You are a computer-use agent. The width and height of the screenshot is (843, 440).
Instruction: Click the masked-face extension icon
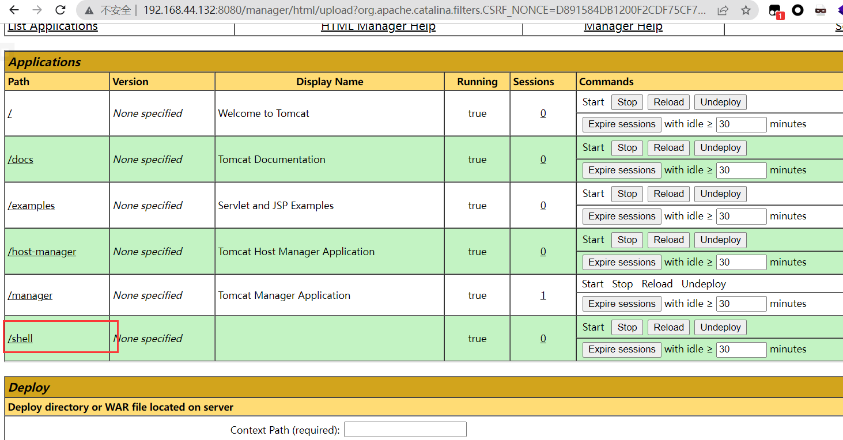click(x=821, y=10)
